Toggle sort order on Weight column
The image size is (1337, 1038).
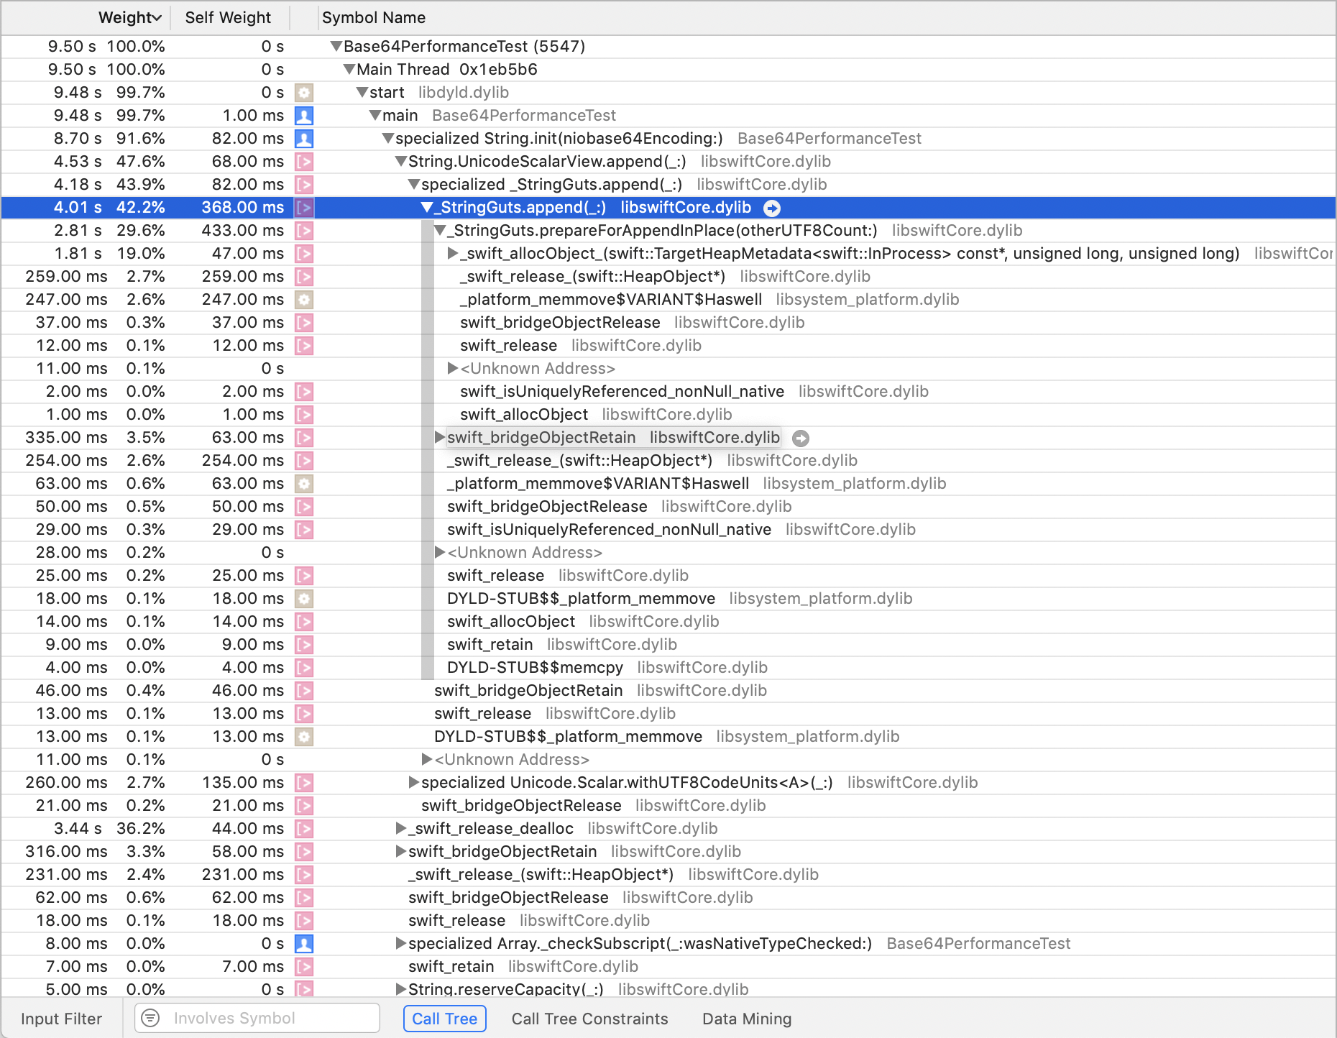pyautogui.click(x=129, y=17)
